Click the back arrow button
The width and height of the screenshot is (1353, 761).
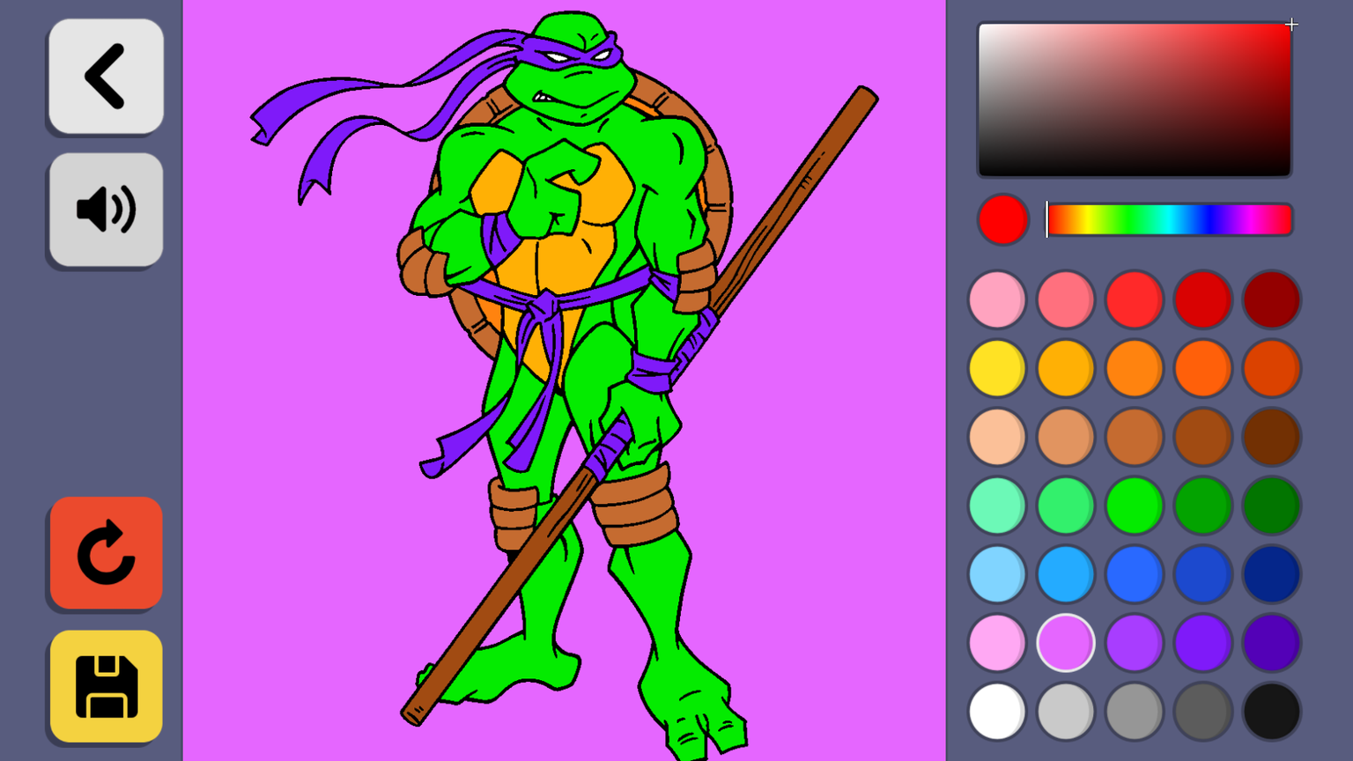(x=106, y=77)
